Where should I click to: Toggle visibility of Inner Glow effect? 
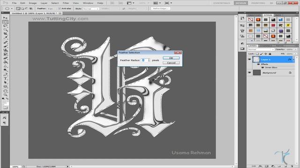coord(262,67)
